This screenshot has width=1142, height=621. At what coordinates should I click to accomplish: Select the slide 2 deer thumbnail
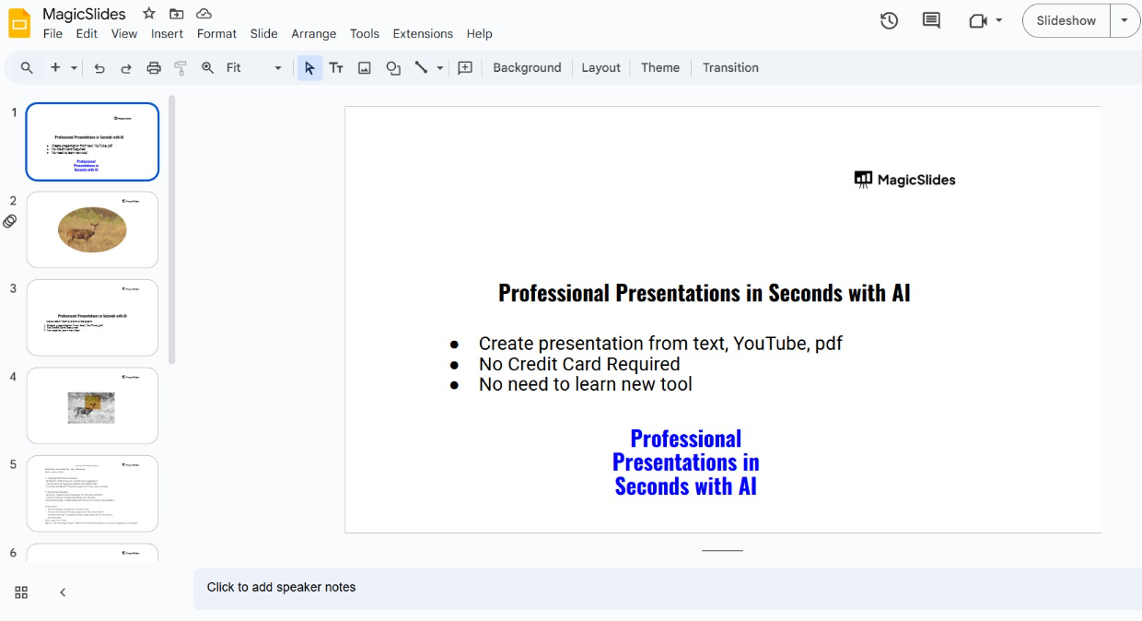(92, 229)
